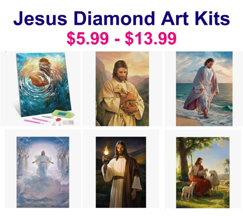
Task: Open the Jesus holding flame painting
Action: (x=121, y=172)
